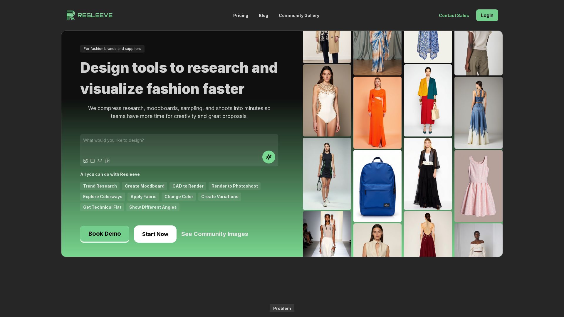Open the Pricing menu item
Screen dimensions: 564x317
(x=241, y=16)
